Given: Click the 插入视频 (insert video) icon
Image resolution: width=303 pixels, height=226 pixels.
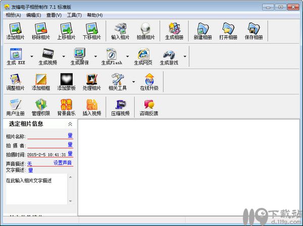Looking at the screenshot, I should point(92,105).
